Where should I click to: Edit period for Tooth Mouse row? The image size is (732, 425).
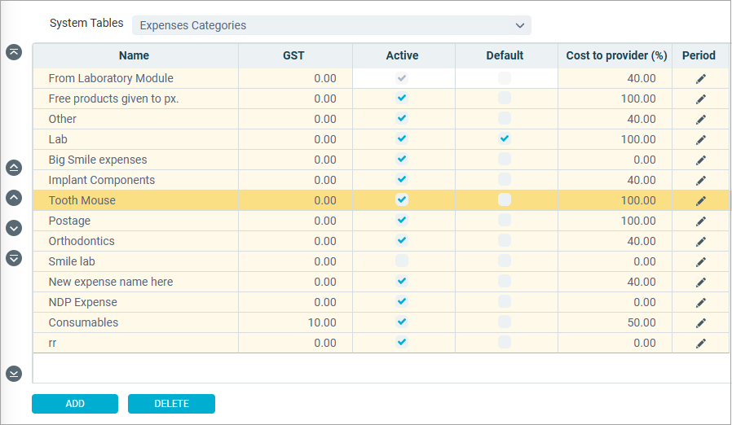701,200
